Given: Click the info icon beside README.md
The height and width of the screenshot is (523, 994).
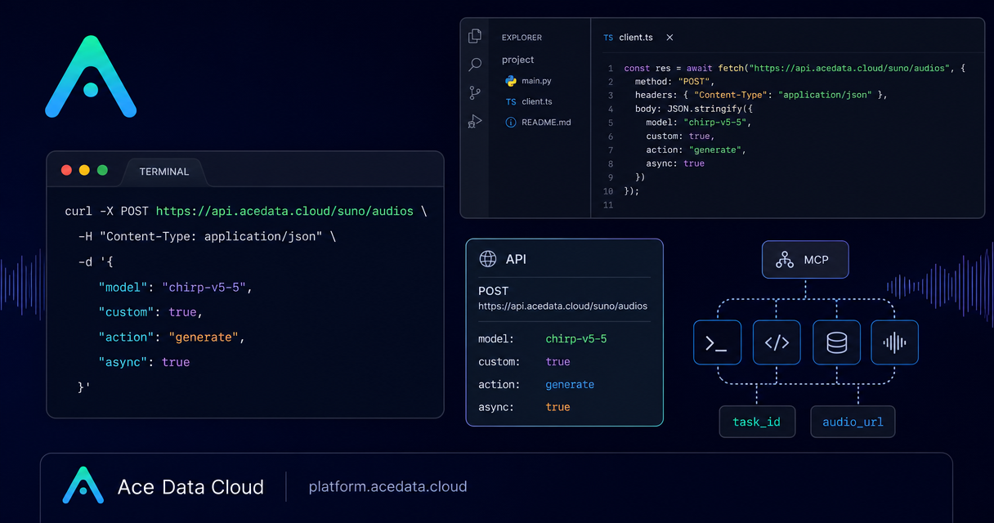Looking at the screenshot, I should point(511,123).
